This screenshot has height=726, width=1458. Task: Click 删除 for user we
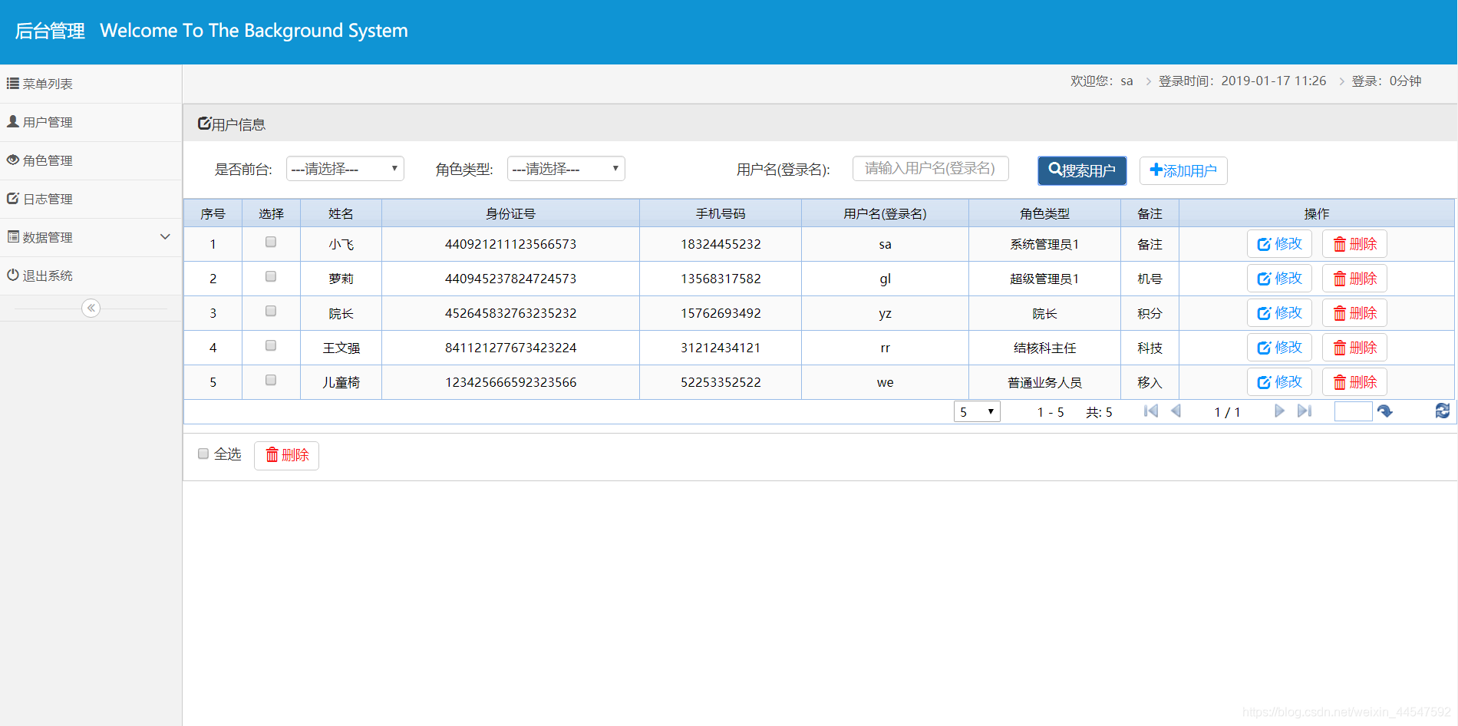pyautogui.click(x=1354, y=382)
